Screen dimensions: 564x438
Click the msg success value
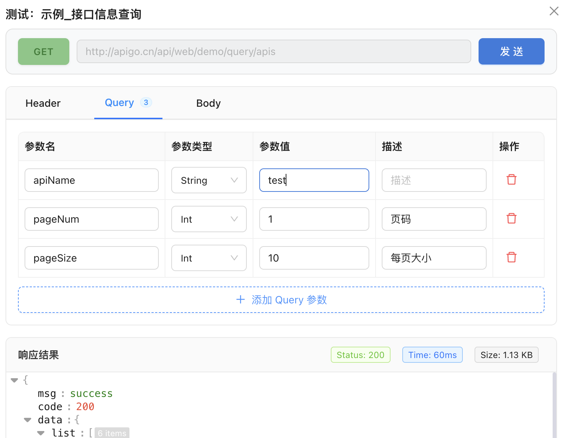tap(91, 393)
